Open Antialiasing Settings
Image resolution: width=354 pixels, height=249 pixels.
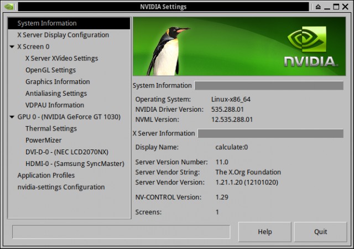pyautogui.click(x=56, y=94)
